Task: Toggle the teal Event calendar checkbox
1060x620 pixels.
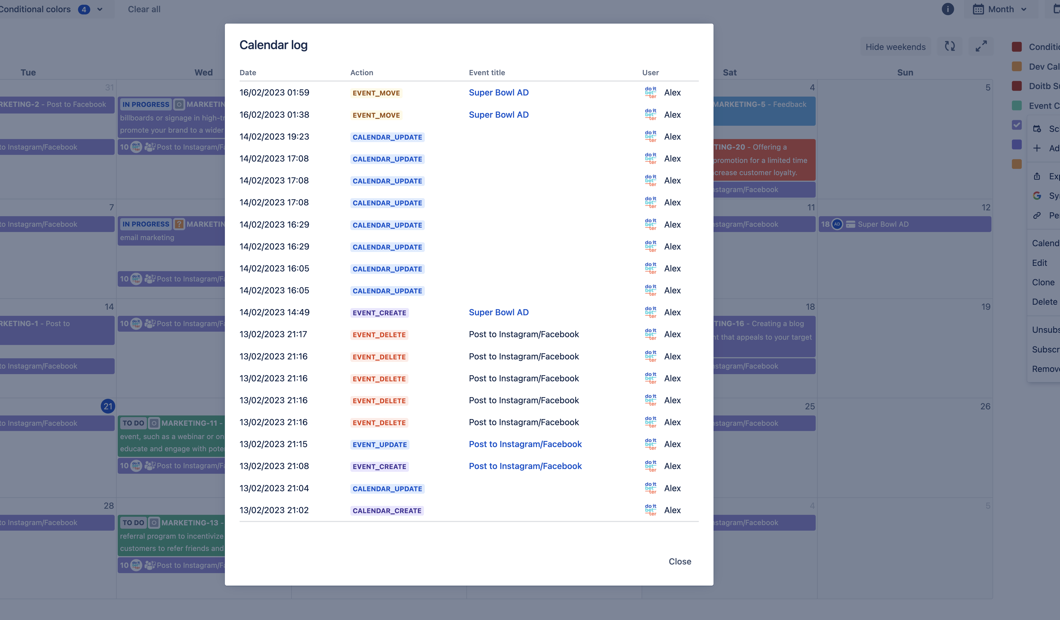Action: pos(1017,105)
